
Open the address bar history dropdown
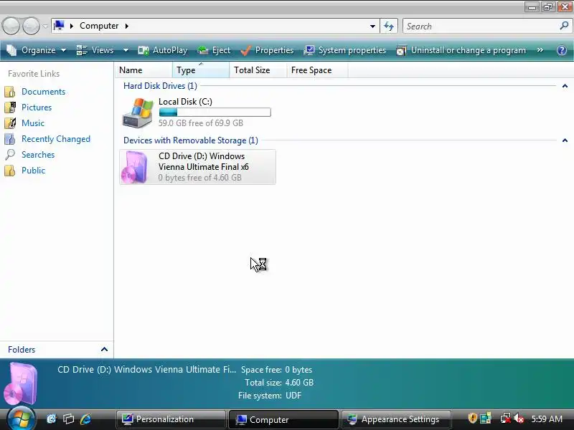click(x=372, y=27)
